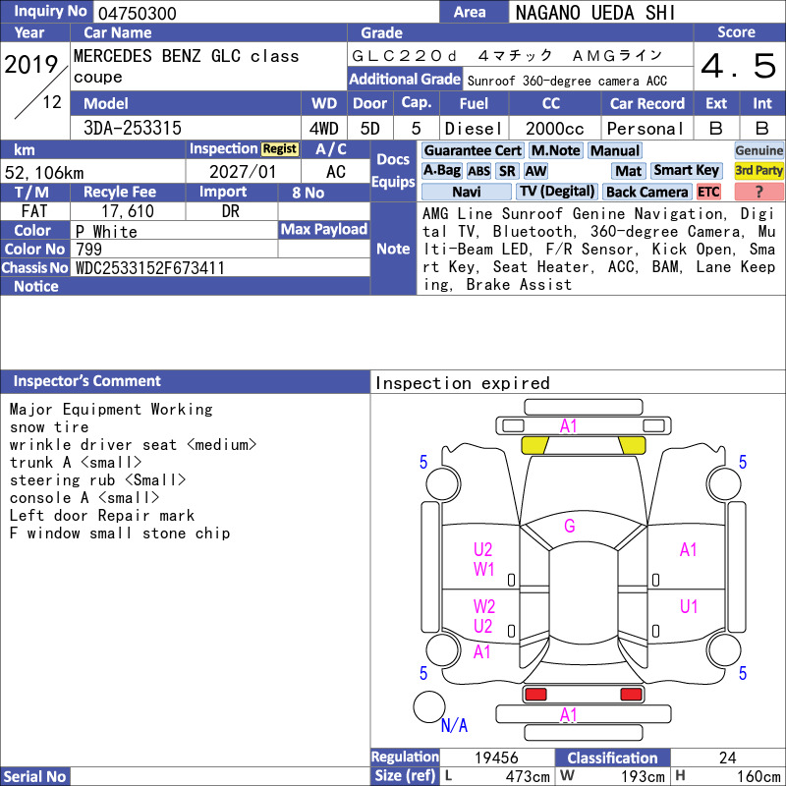Click car name MERCEDES BENZ GLC class coupe
The image size is (786, 786).
[x=186, y=66]
